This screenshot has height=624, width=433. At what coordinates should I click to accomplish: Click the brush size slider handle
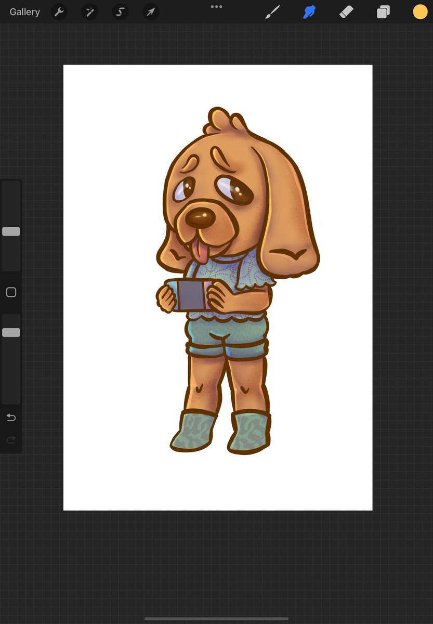(x=11, y=231)
